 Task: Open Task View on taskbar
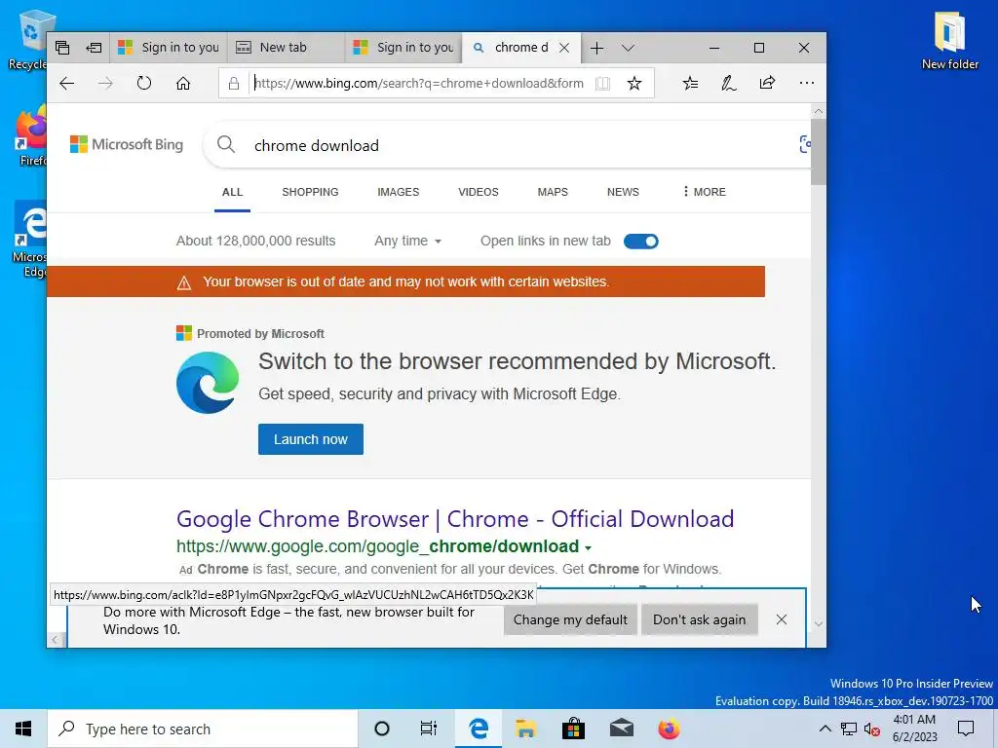point(429,729)
